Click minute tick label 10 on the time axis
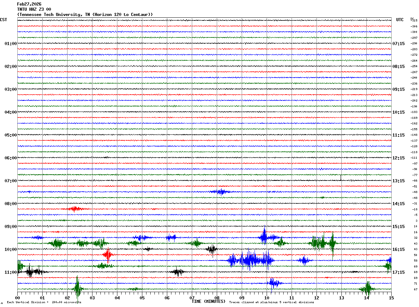The image size is (419, 307). (x=267, y=298)
